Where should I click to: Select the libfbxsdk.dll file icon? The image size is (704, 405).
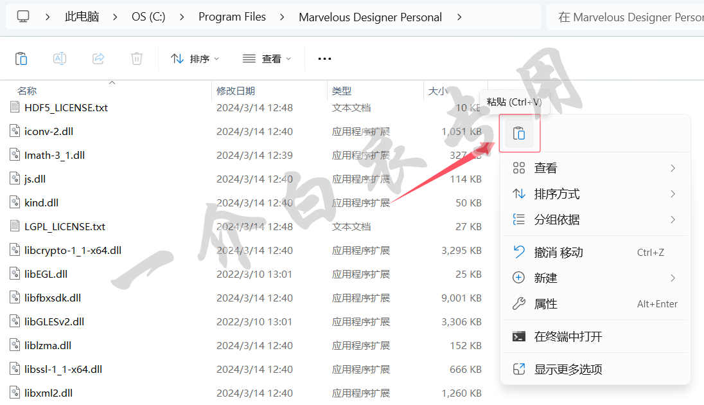(x=15, y=298)
